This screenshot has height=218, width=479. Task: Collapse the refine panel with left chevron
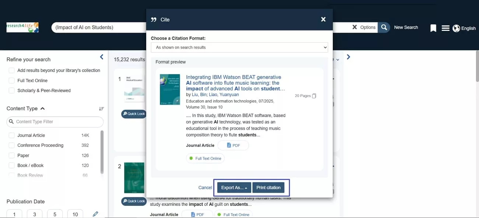click(102, 57)
